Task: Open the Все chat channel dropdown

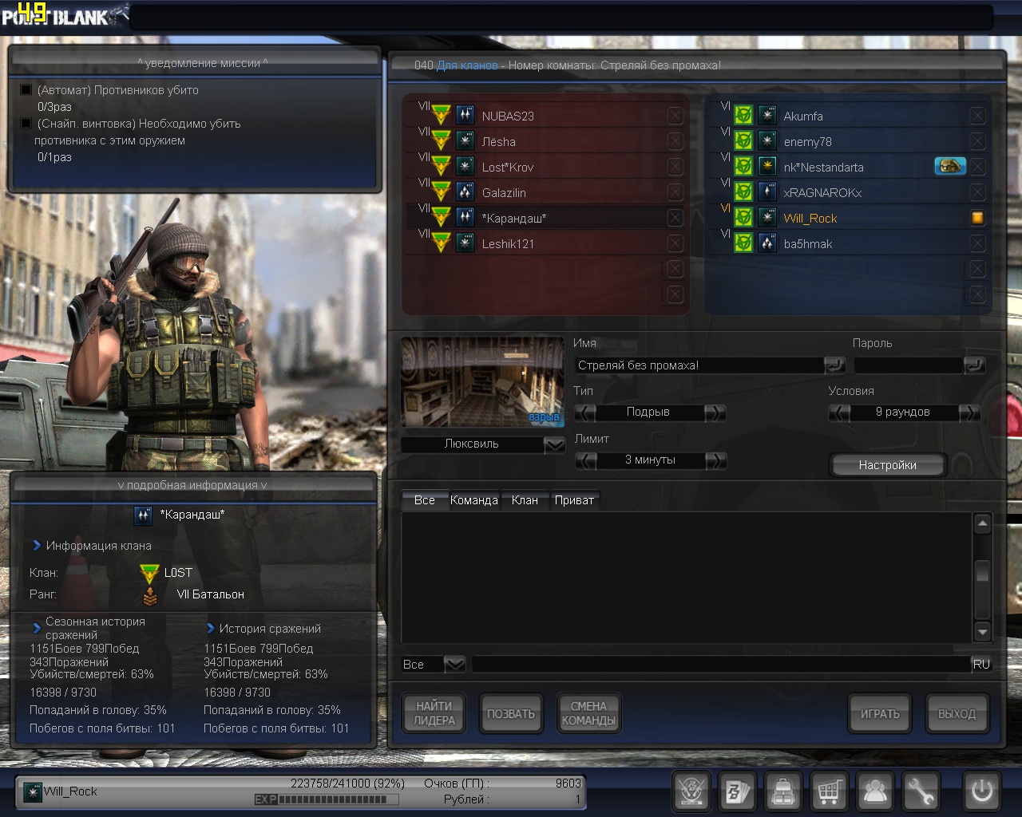Action: pyautogui.click(x=454, y=664)
